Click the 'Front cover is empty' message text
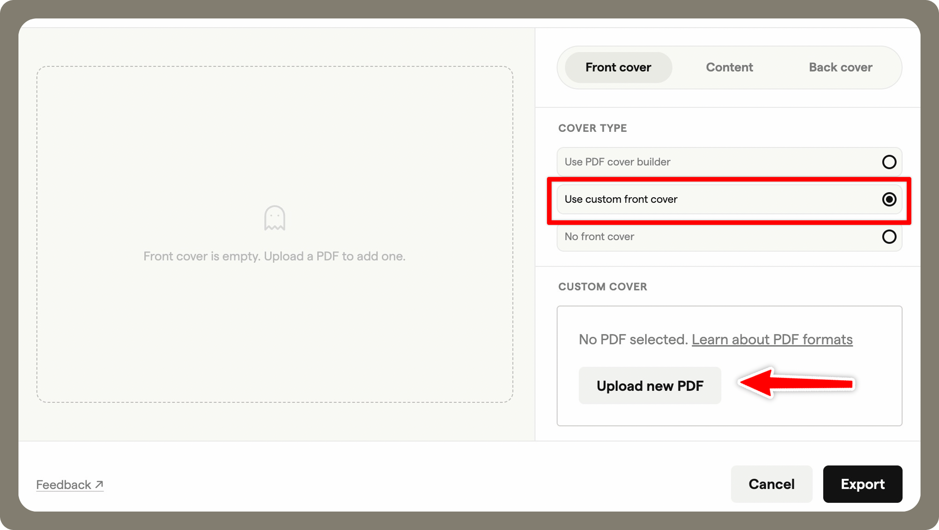The width and height of the screenshot is (939, 530). (274, 256)
